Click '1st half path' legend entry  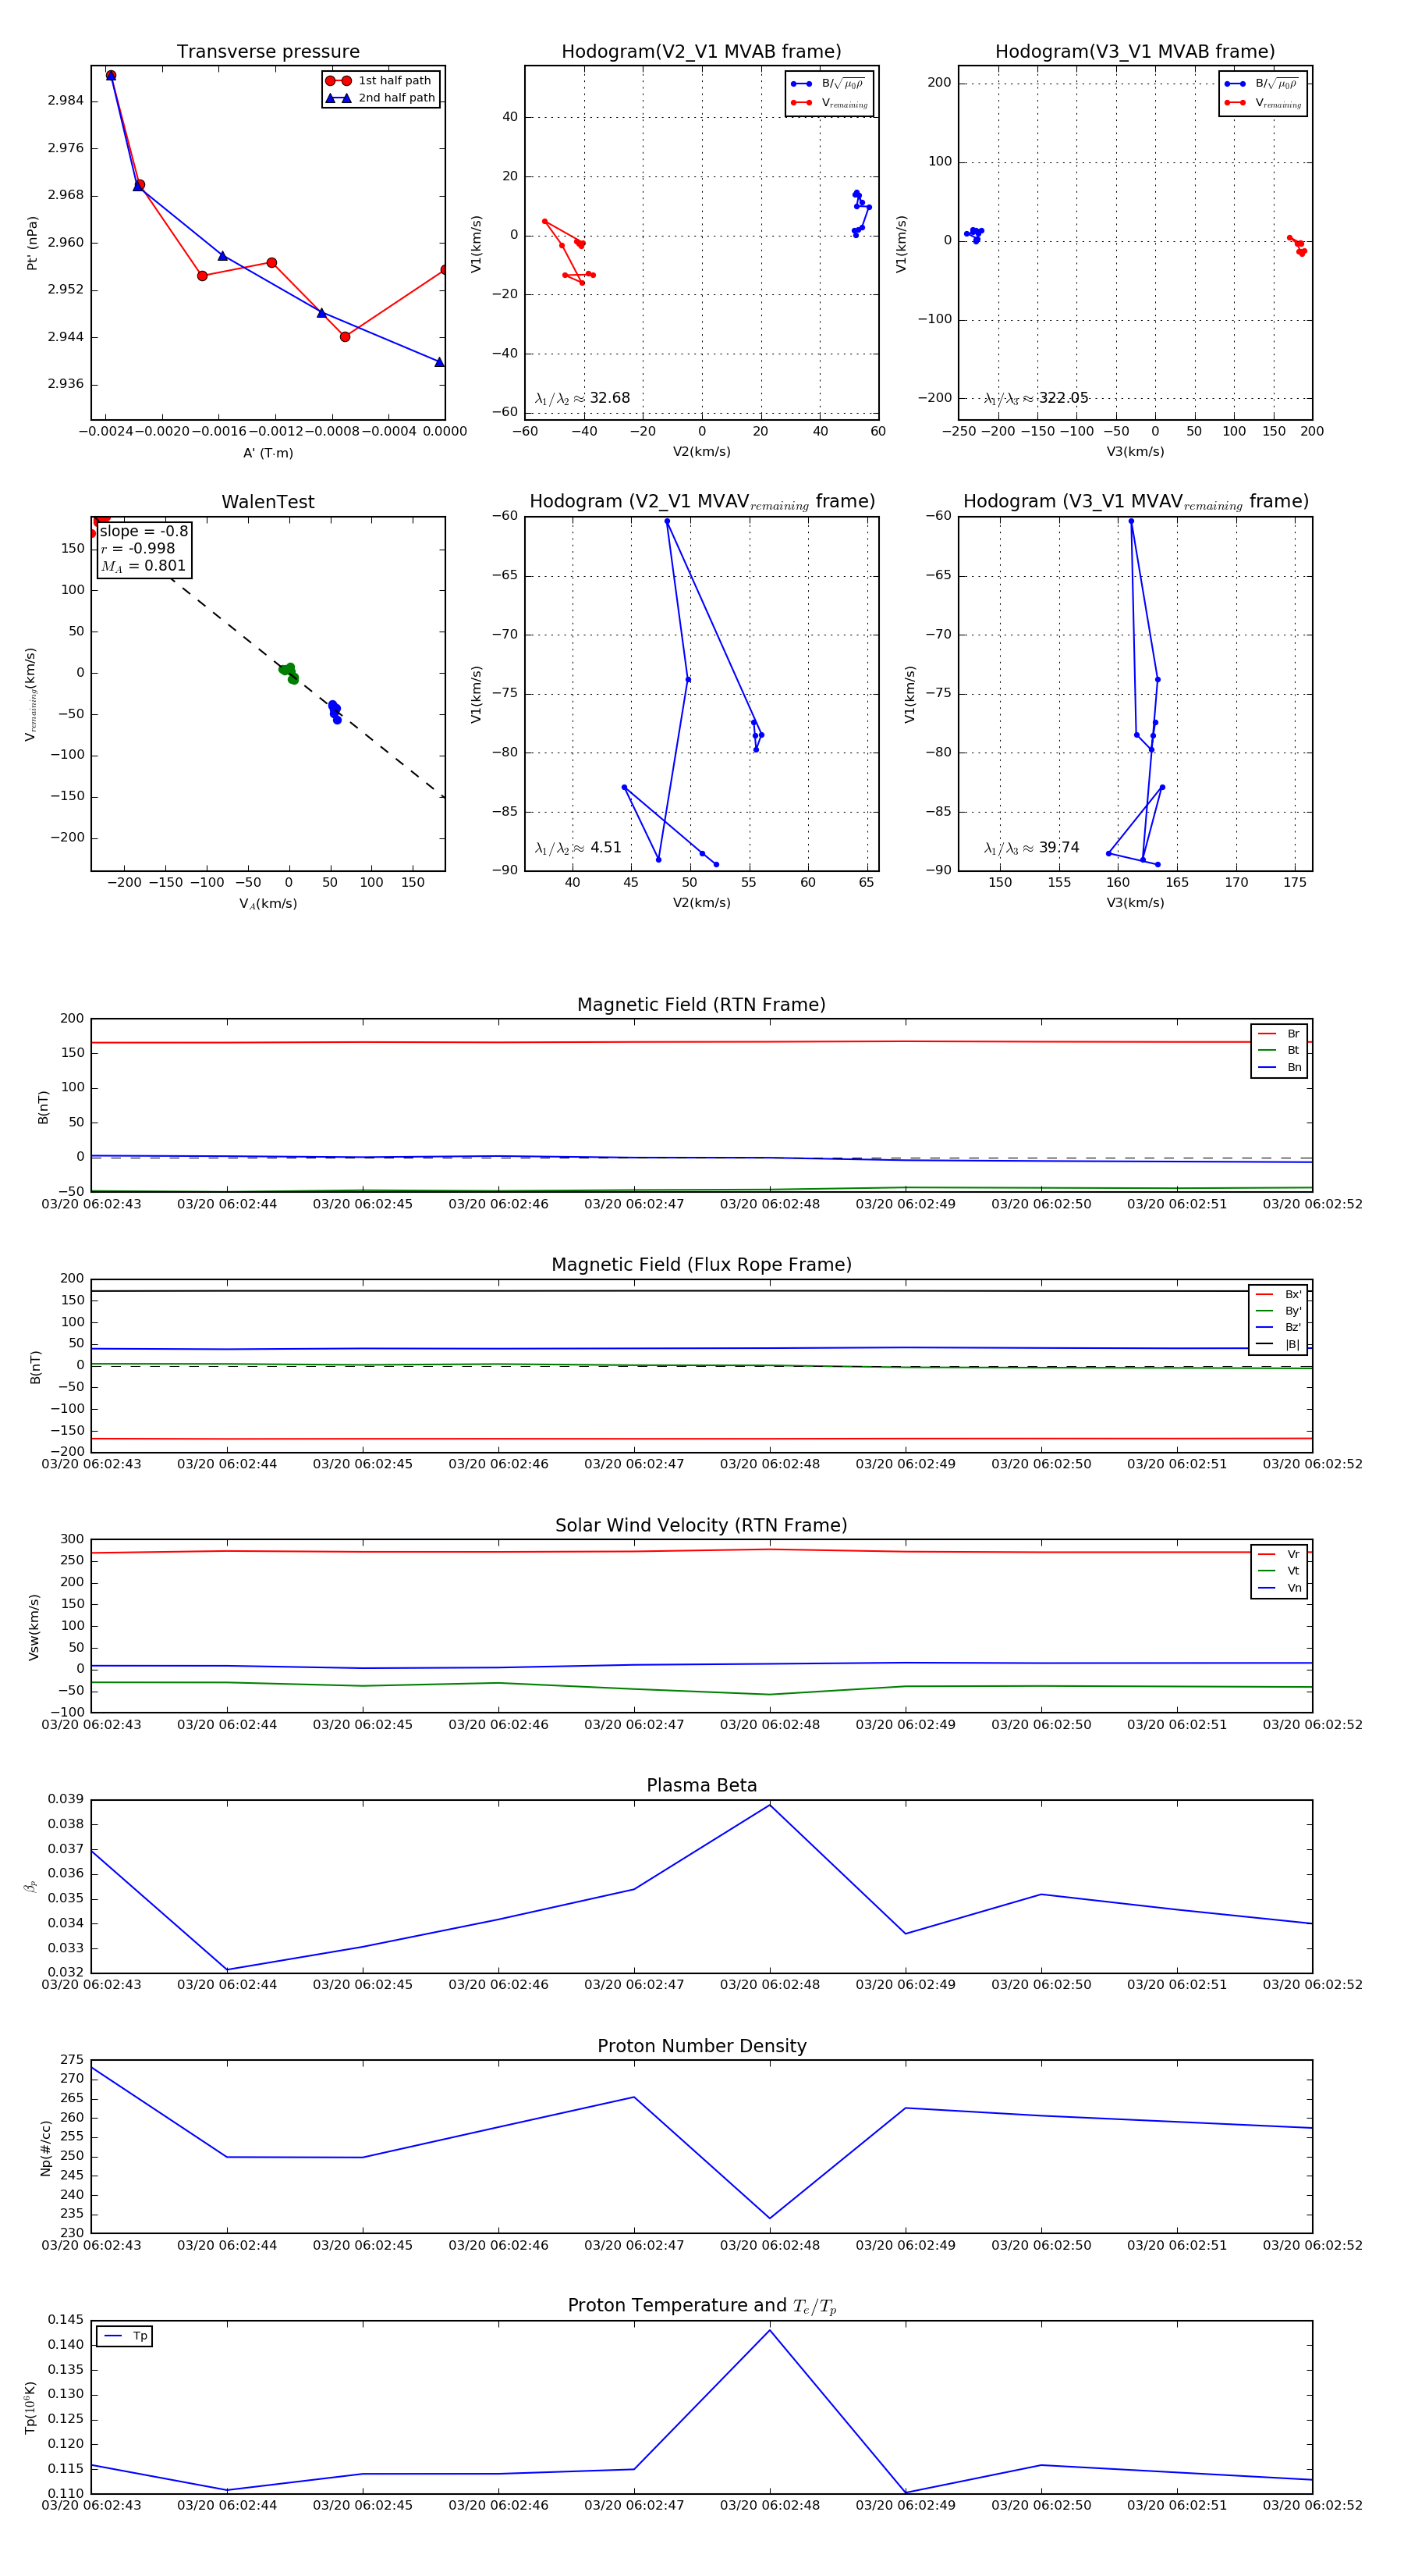click(x=381, y=80)
